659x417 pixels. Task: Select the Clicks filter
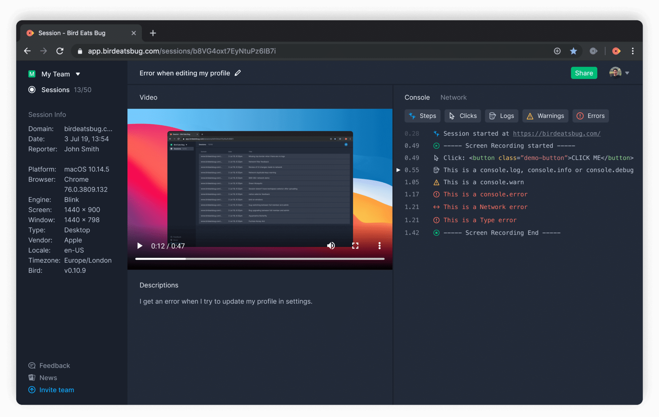pyautogui.click(x=462, y=116)
